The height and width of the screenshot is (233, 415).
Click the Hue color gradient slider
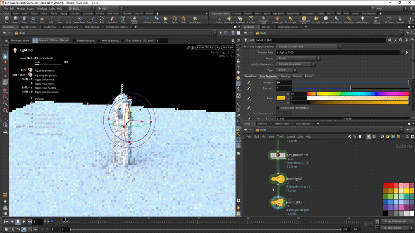point(358,94)
